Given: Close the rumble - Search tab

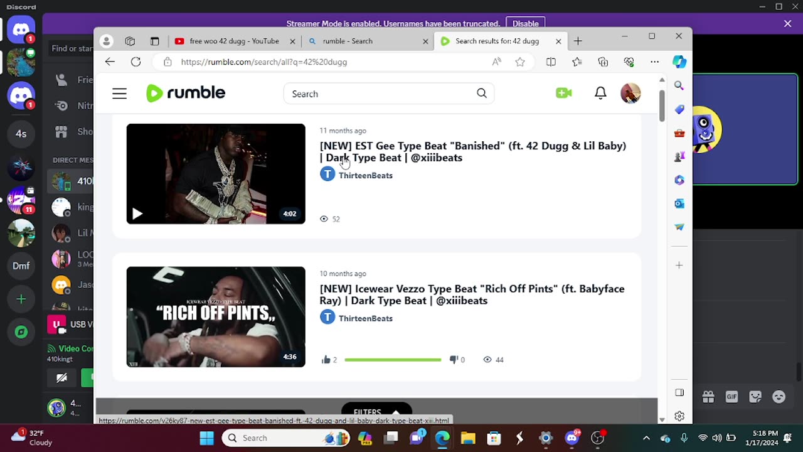Looking at the screenshot, I should coord(425,41).
